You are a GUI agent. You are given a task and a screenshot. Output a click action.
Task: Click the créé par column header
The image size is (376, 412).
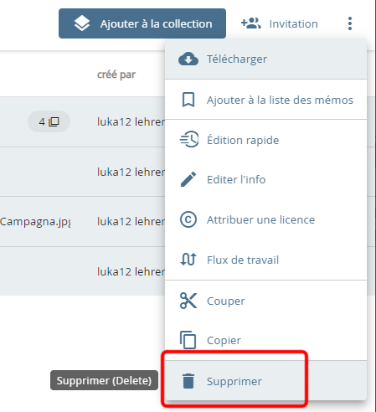(116, 75)
